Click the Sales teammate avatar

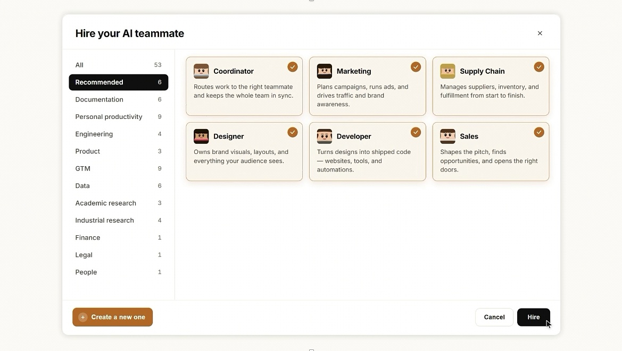tap(447, 136)
